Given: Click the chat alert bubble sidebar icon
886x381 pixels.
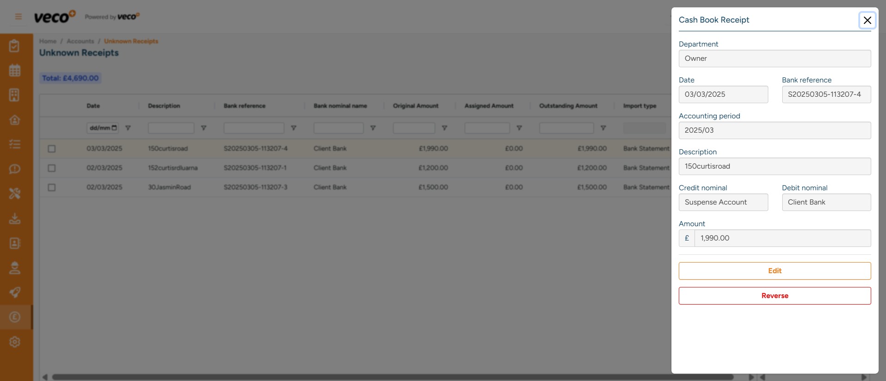Looking at the screenshot, I should point(15,169).
